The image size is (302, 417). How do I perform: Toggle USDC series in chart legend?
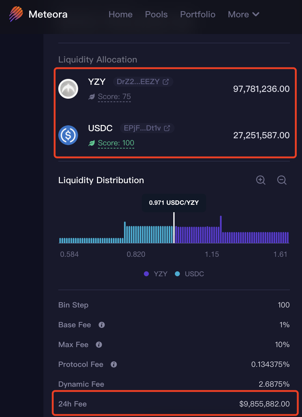click(190, 274)
